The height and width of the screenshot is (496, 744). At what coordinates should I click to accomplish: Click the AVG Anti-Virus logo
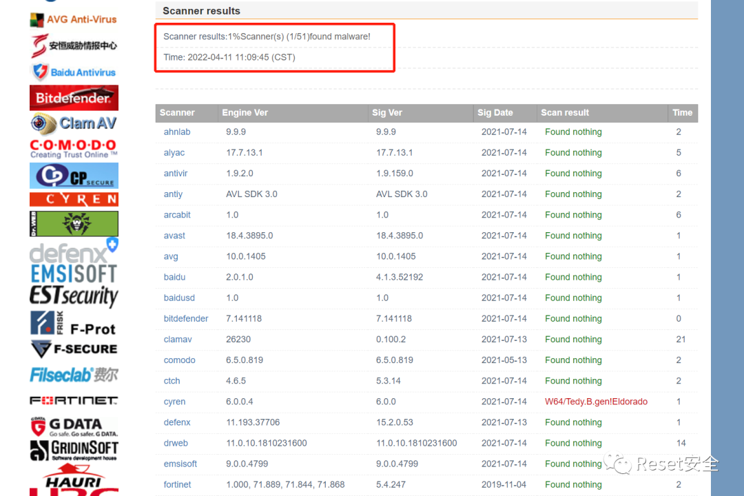(x=74, y=19)
